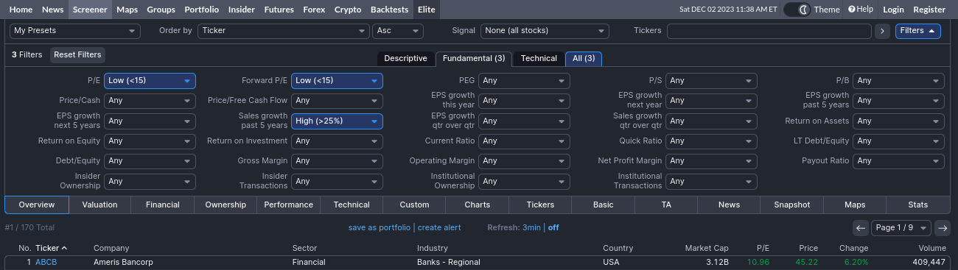Open the Futures menu item

pos(279,10)
